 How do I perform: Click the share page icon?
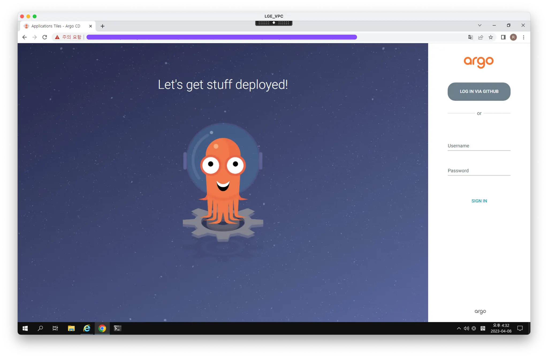point(481,37)
